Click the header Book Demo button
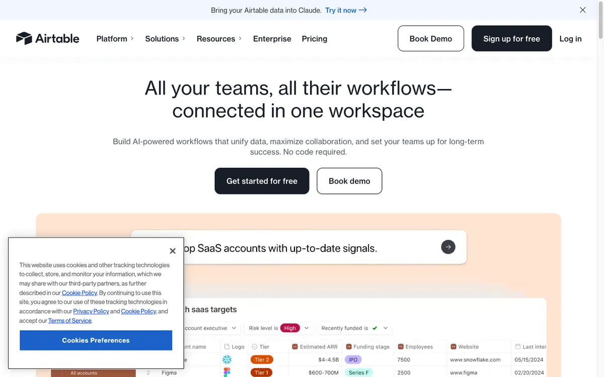 [431, 39]
